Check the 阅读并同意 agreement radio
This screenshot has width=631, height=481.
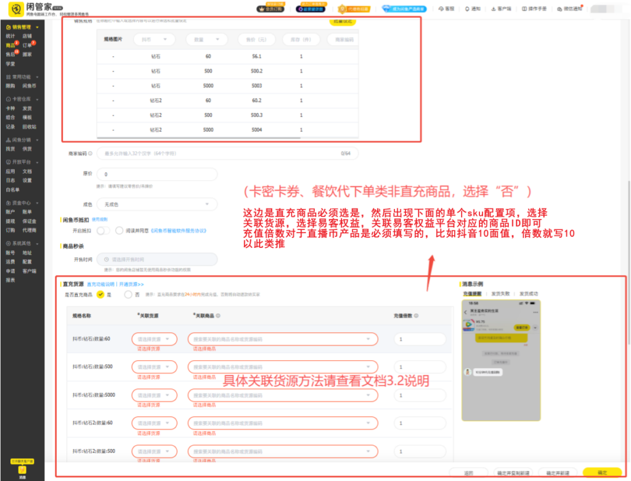(x=119, y=231)
